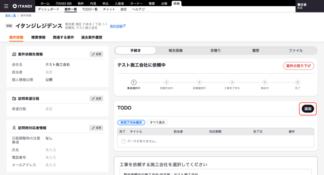Select the 手続き segment tab

point(135,51)
